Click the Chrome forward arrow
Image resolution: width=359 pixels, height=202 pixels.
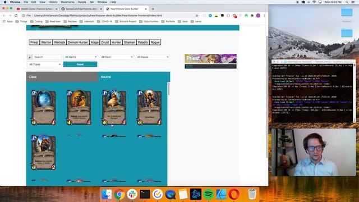tap(10, 16)
